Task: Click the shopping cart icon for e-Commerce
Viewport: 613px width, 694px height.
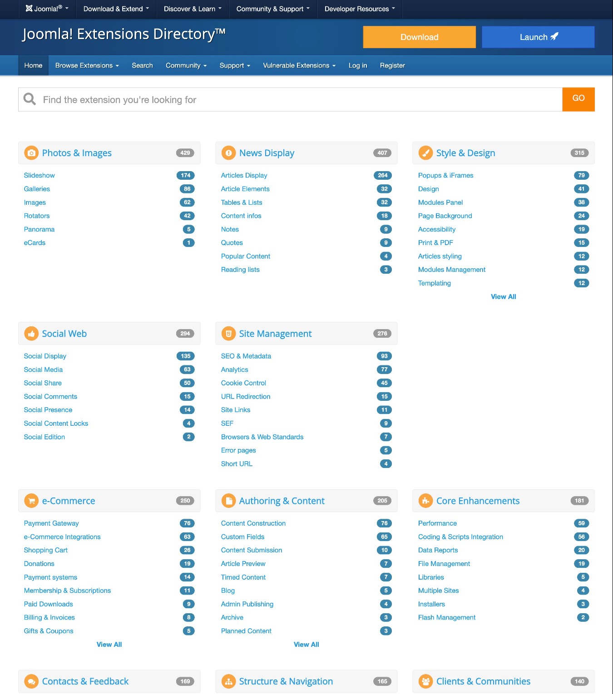Action: click(31, 501)
